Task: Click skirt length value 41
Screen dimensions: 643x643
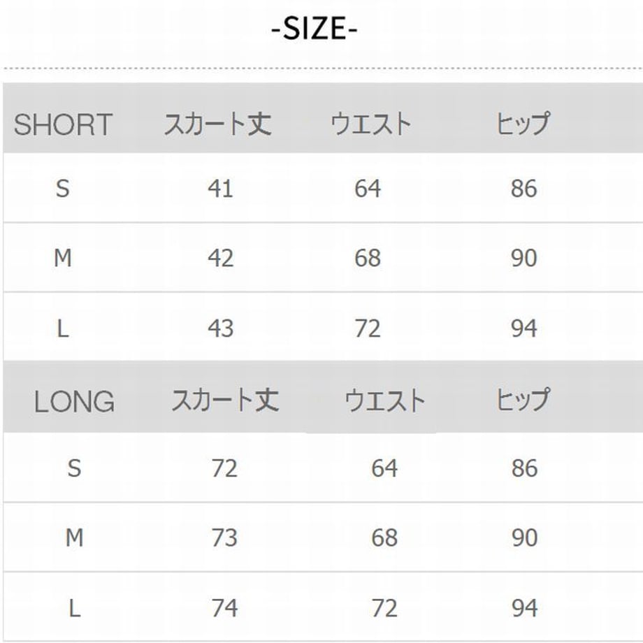Action: tap(221, 189)
